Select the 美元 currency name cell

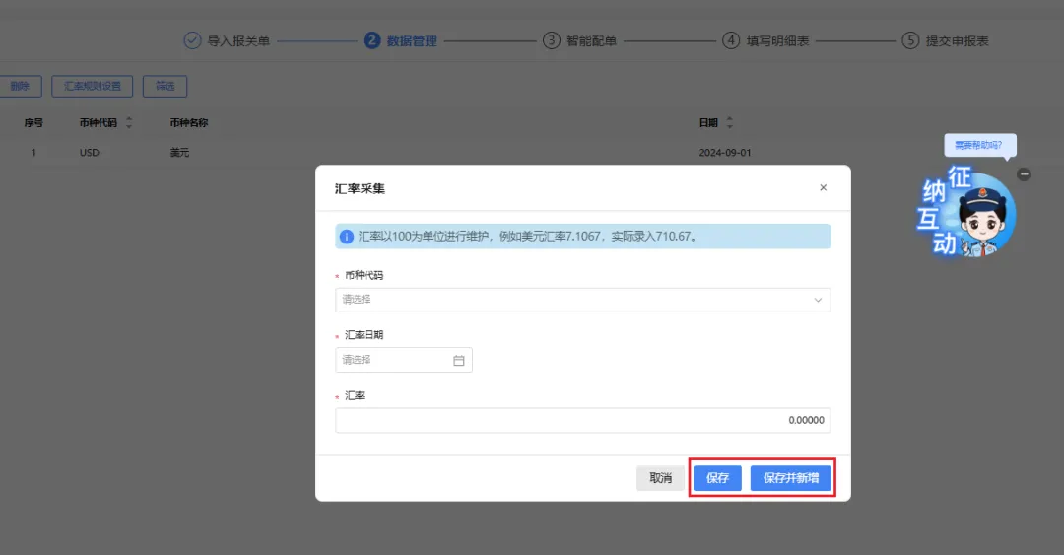tap(180, 153)
